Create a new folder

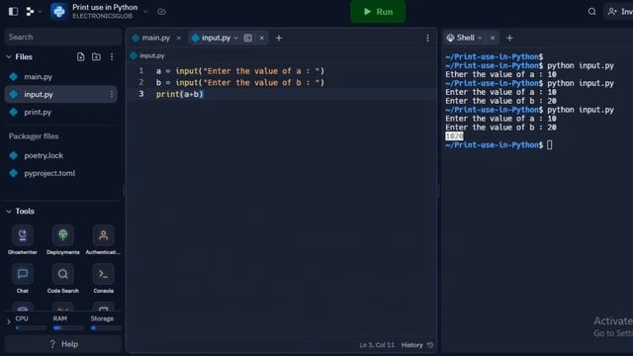[x=96, y=57]
